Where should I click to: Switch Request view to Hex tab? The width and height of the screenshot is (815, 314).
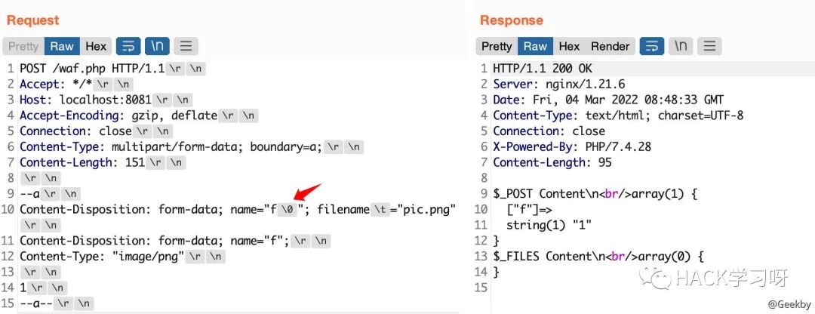tap(96, 46)
